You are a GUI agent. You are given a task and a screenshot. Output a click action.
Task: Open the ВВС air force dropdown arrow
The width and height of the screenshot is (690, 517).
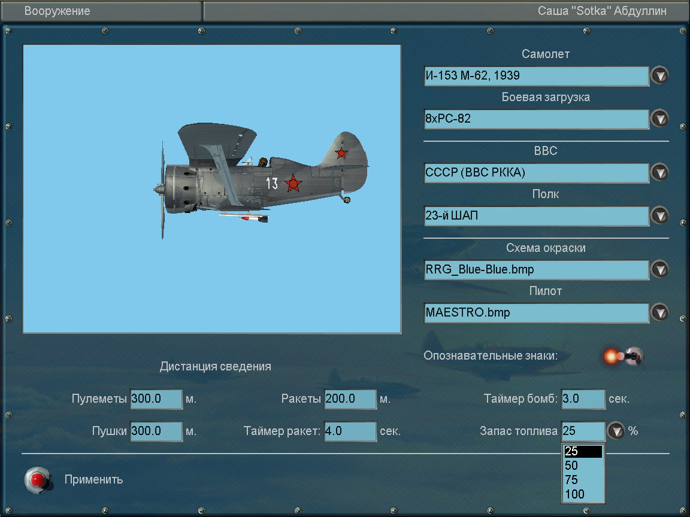click(x=659, y=173)
